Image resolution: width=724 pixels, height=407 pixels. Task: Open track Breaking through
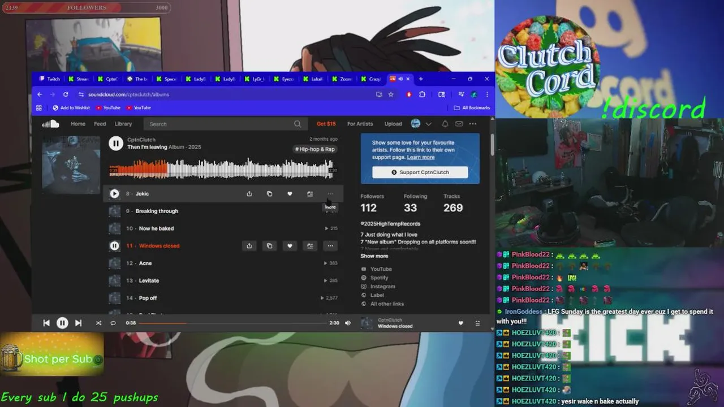[157, 211]
